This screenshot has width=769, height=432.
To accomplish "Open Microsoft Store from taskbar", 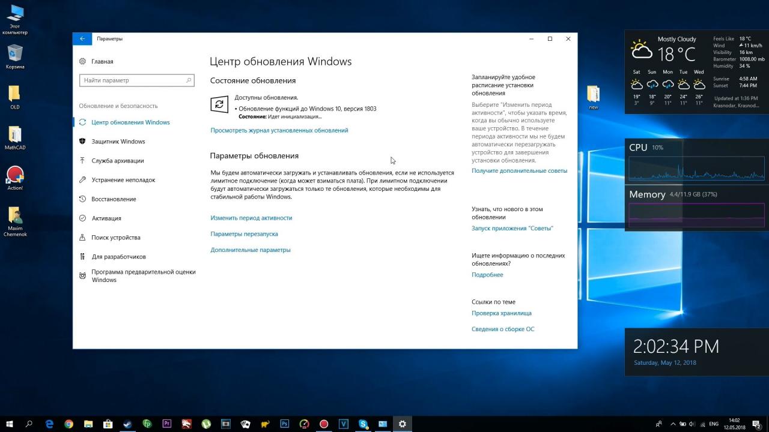I will [x=108, y=424].
